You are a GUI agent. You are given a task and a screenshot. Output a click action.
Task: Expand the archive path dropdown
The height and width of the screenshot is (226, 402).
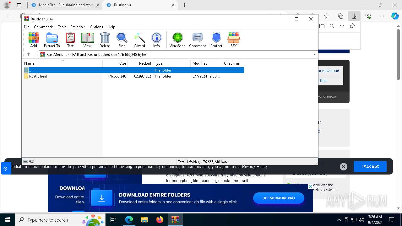(x=315, y=54)
